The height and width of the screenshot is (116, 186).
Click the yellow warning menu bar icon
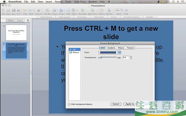click(163, 2)
